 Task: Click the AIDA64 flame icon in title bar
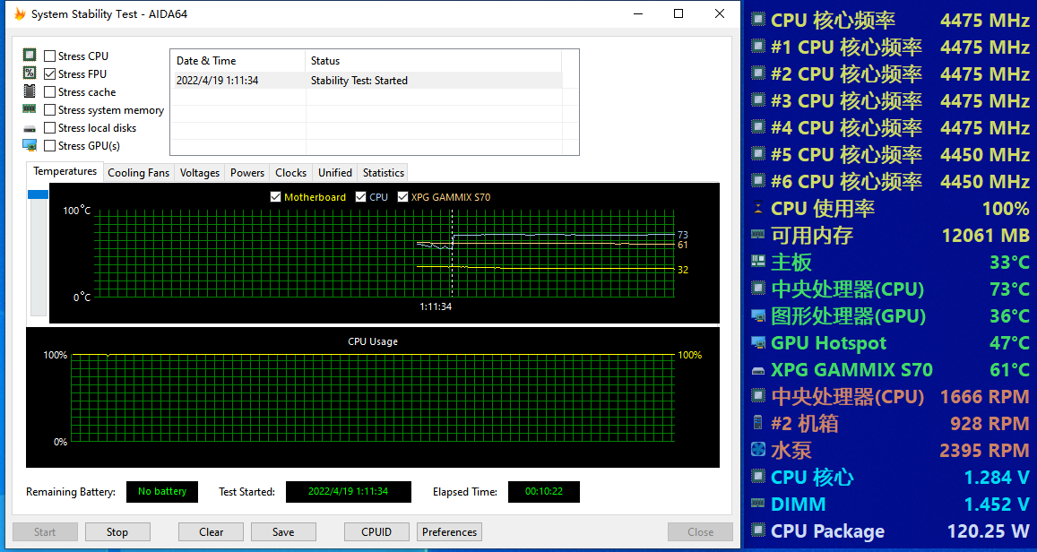coord(20,14)
